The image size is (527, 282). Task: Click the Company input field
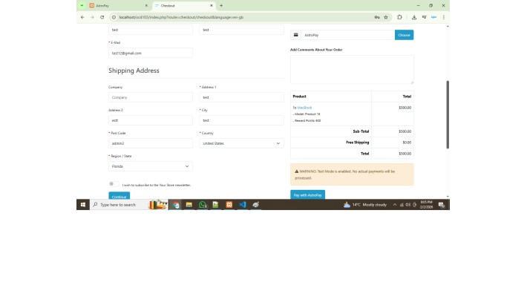coord(151,97)
